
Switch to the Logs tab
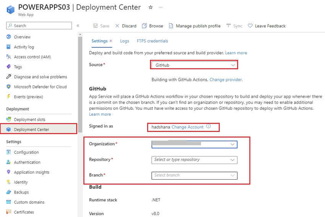point(124,41)
